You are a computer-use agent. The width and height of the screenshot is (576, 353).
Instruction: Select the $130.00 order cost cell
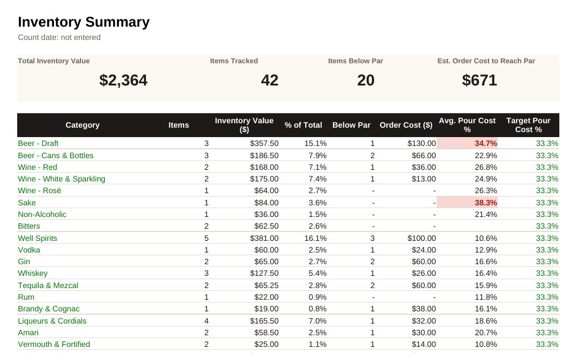[421, 143]
